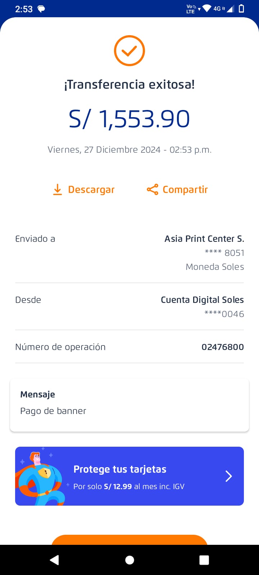
Task: Tap the Pago de banner message text
Action: coord(53,411)
